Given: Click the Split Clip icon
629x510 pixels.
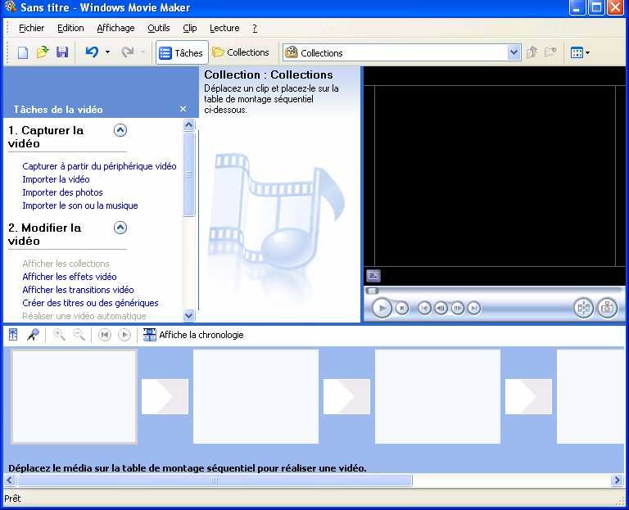Looking at the screenshot, I should pos(583,308).
